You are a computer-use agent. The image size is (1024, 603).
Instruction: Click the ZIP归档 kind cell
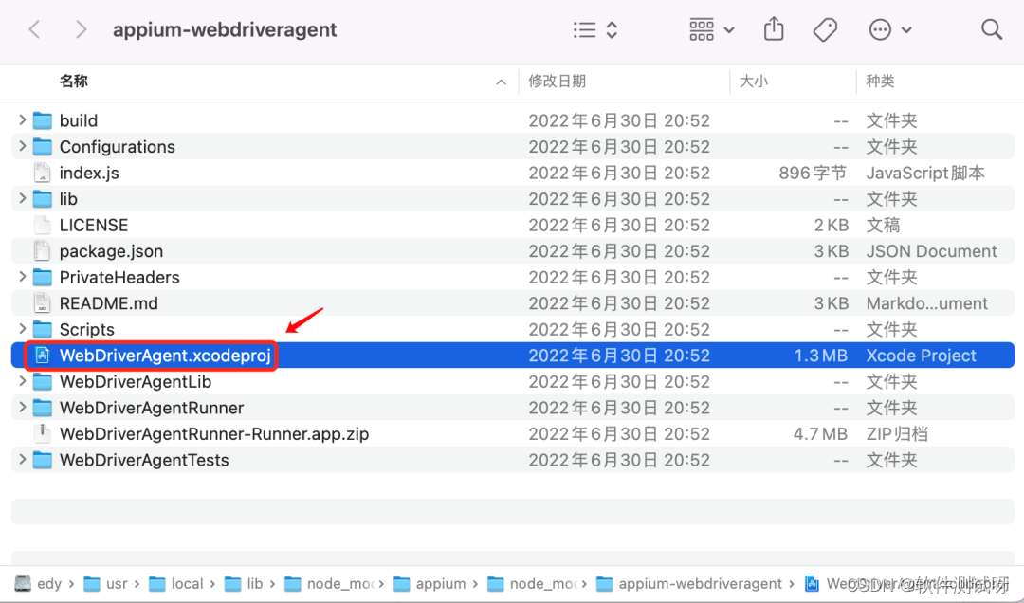pos(897,434)
